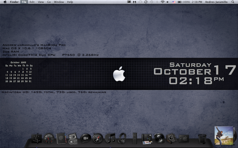Screen dimensions: 238x148
Task: Open Address Book in the dock
Action: point(61,138)
